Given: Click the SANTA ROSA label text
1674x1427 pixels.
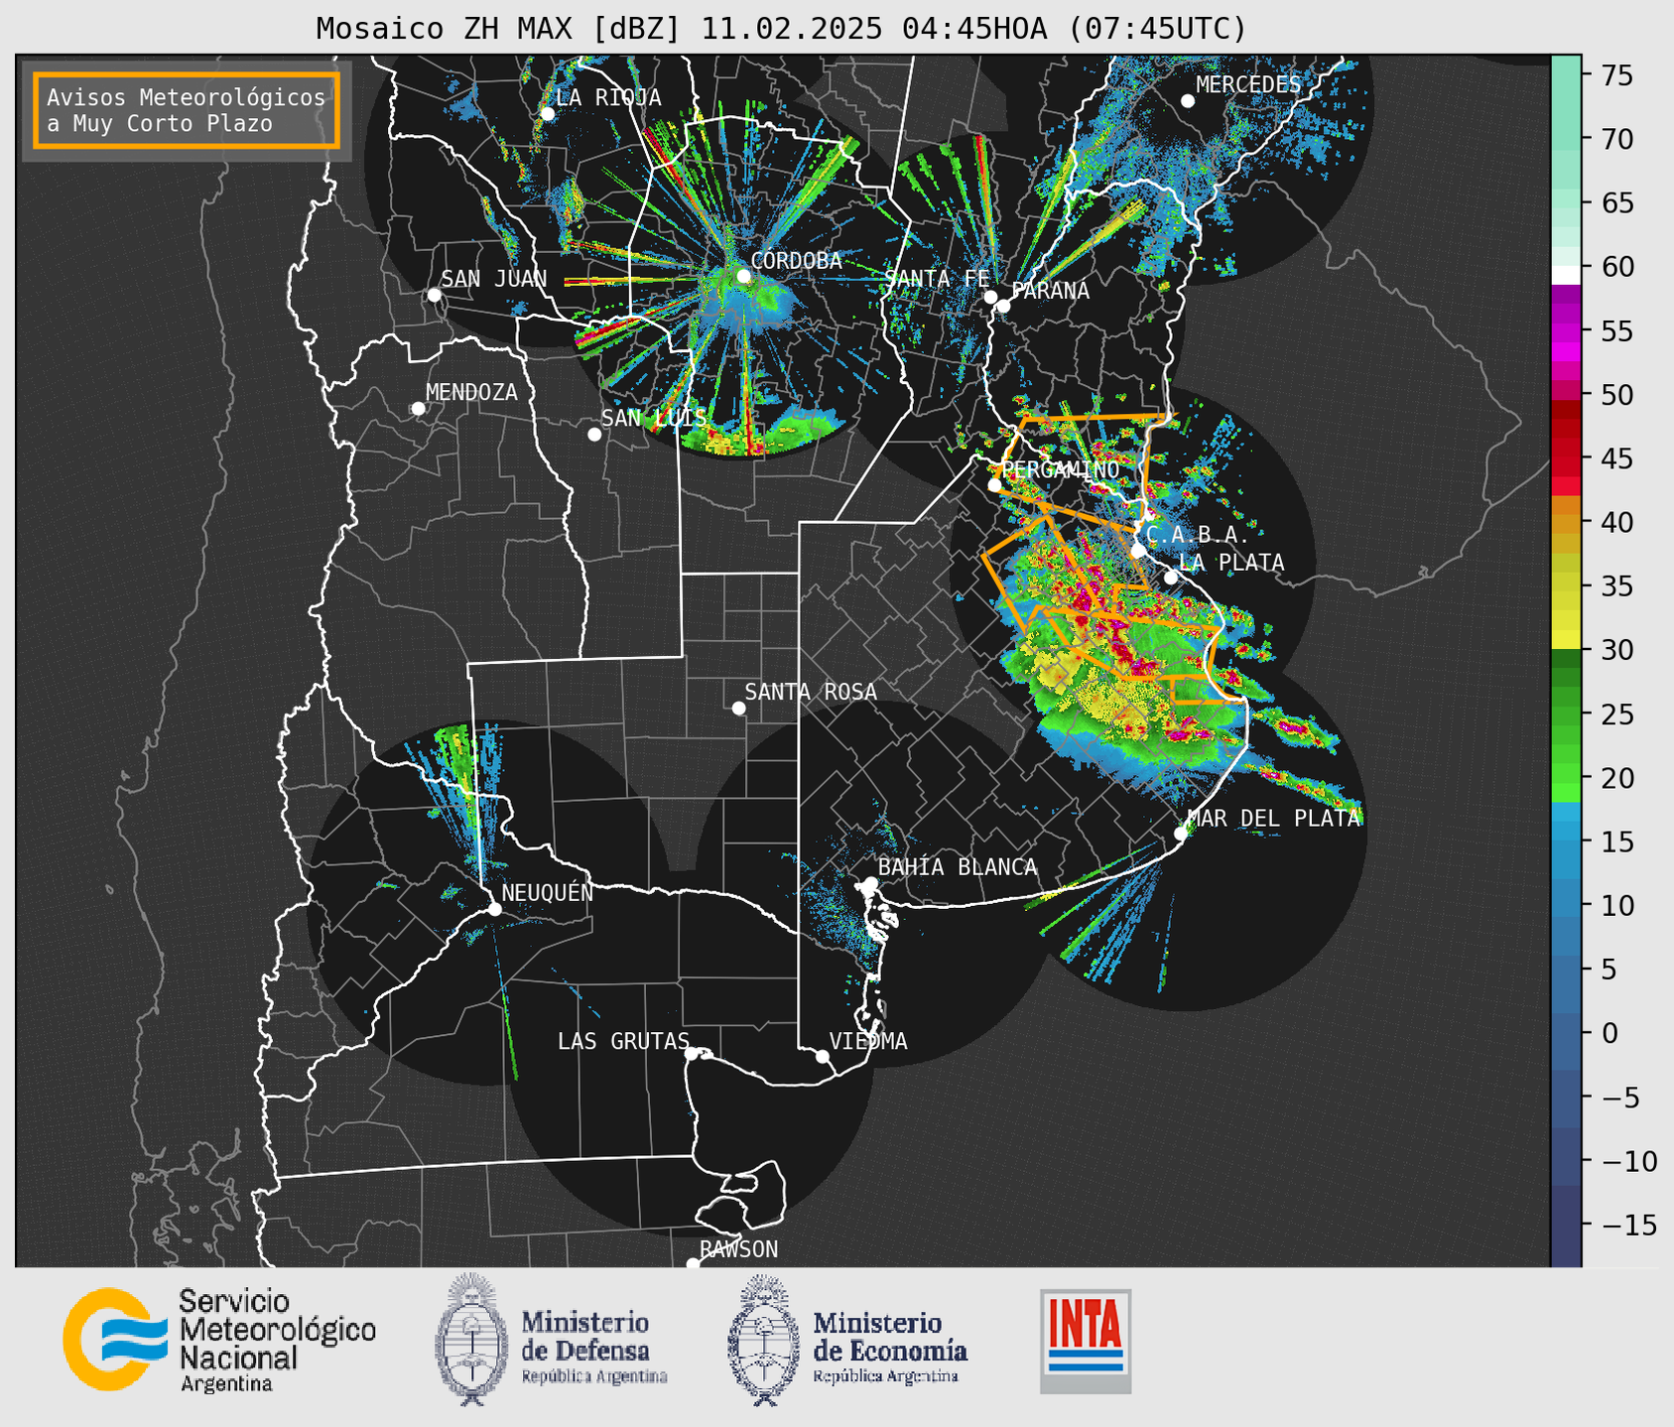Looking at the screenshot, I should pos(811,692).
